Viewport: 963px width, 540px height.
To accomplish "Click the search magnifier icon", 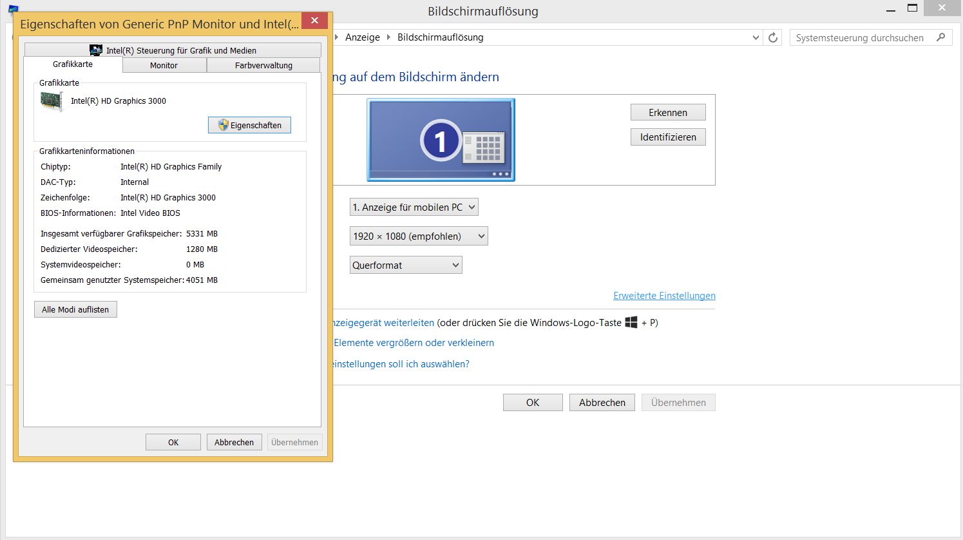I will [x=941, y=37].
